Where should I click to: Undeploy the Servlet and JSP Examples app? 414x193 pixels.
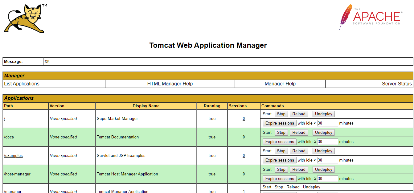tap(324, 151)
